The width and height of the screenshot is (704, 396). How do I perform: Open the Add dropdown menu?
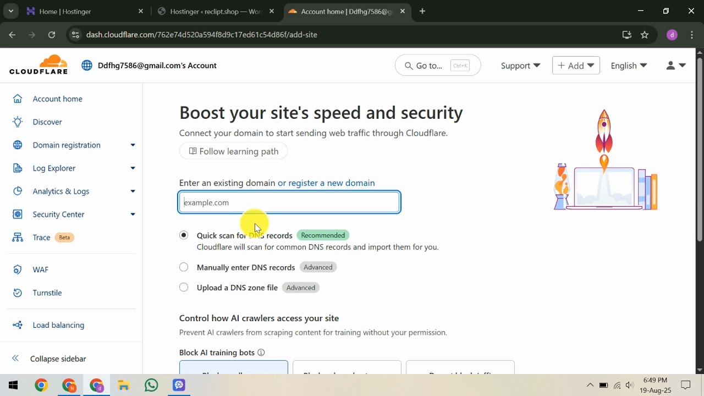point(576,65)
